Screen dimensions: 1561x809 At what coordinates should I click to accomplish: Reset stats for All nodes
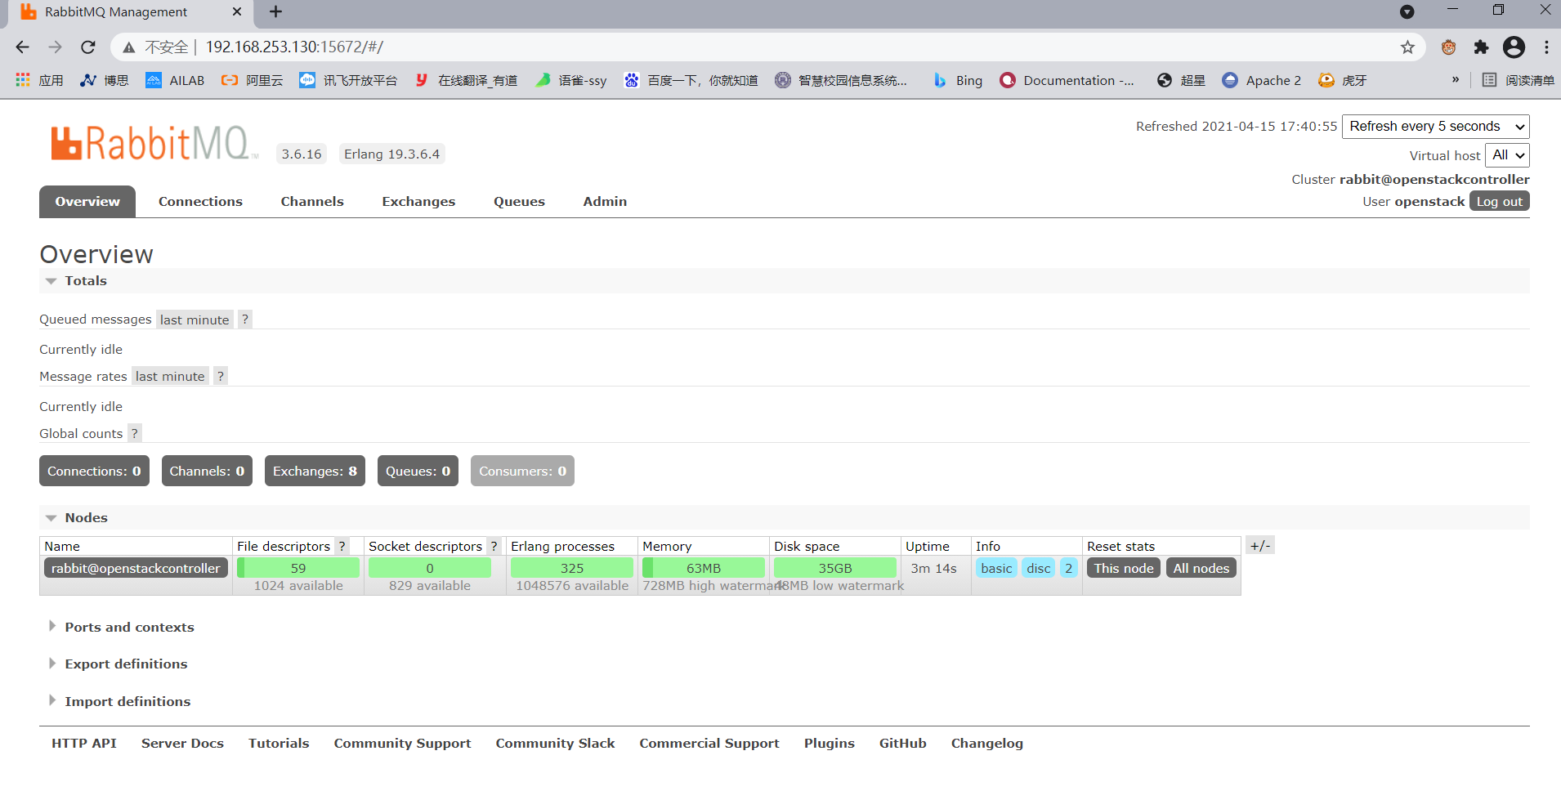(1201, 568)
